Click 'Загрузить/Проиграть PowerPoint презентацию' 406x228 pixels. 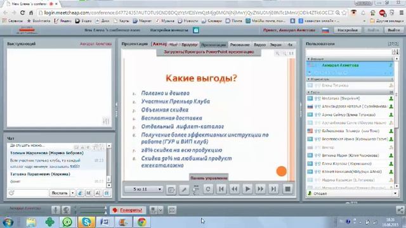[209, 52]
